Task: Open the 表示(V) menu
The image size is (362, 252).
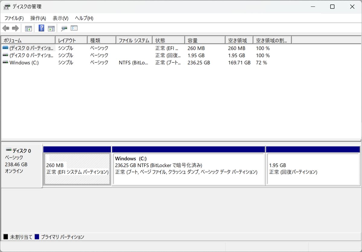Action: [61, 18]
